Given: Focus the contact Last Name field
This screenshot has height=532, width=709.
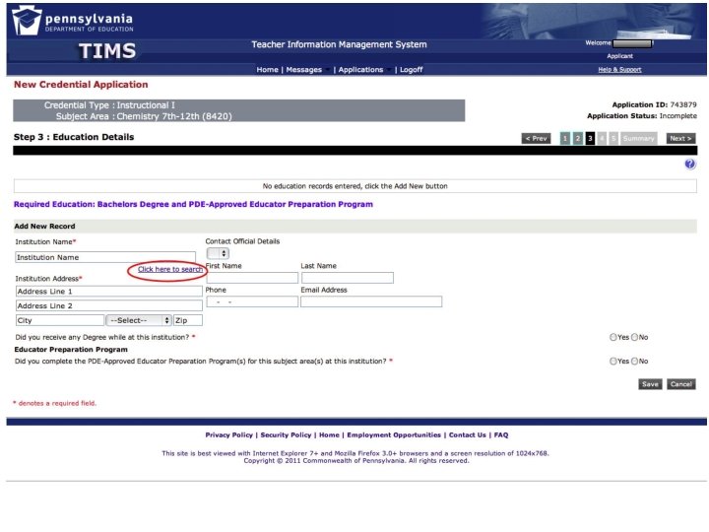Looking at the screenshot, I should 348,278.
